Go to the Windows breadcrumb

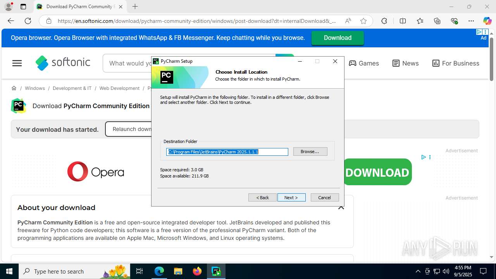(x=35, y=88)
